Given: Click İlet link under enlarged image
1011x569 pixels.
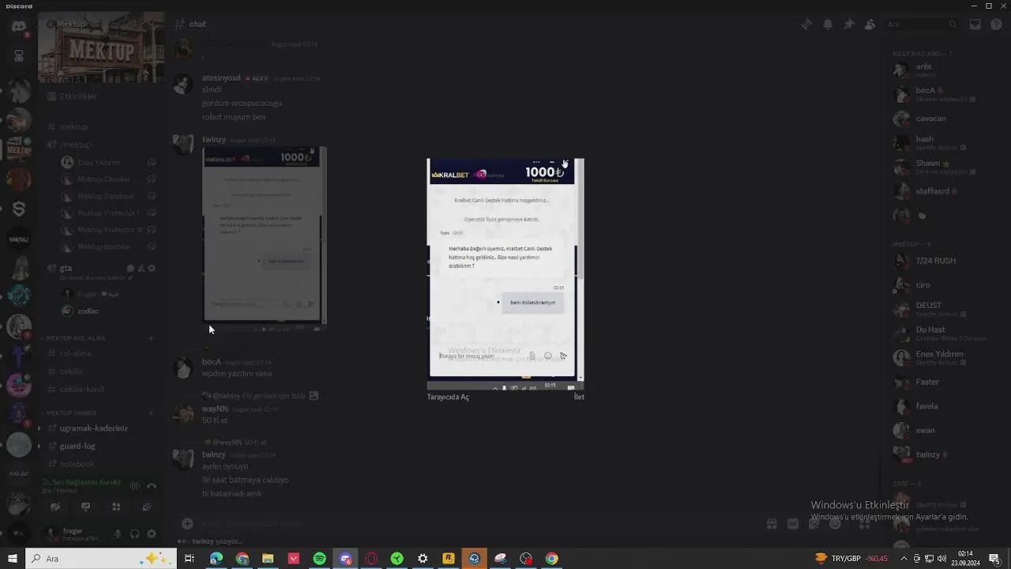Looking at the screenshot, I should point(579,398).
